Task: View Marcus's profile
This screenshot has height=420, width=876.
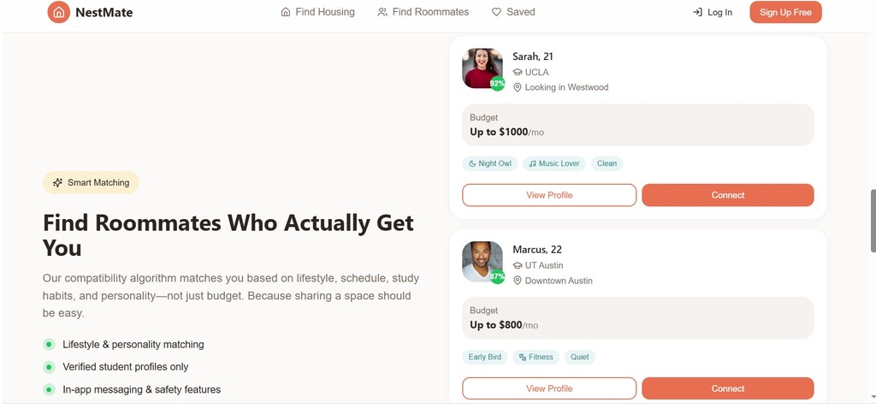Action: (549, 388)
